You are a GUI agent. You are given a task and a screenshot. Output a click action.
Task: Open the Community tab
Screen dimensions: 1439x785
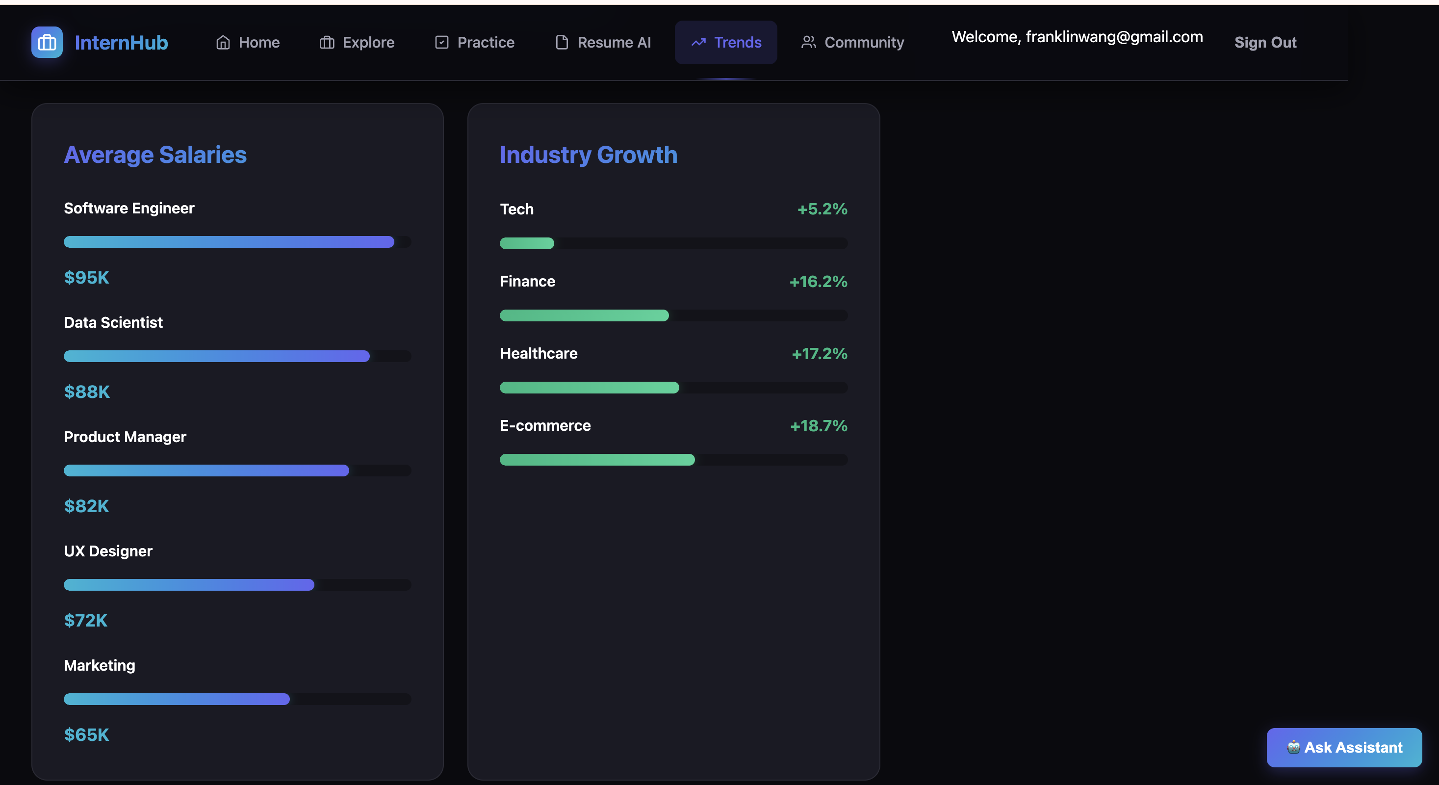point(852,43)
